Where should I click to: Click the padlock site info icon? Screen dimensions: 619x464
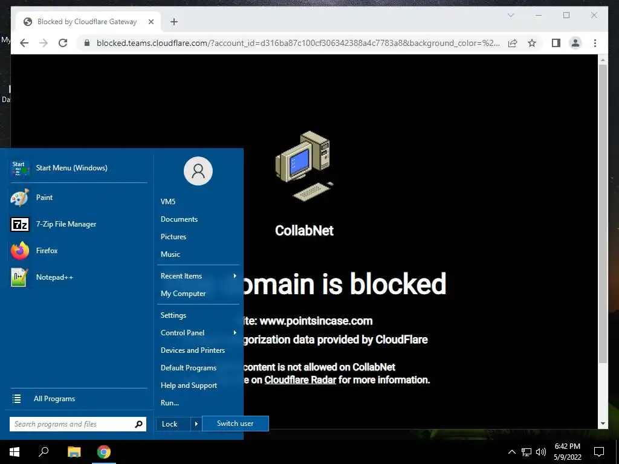[87, 43]
